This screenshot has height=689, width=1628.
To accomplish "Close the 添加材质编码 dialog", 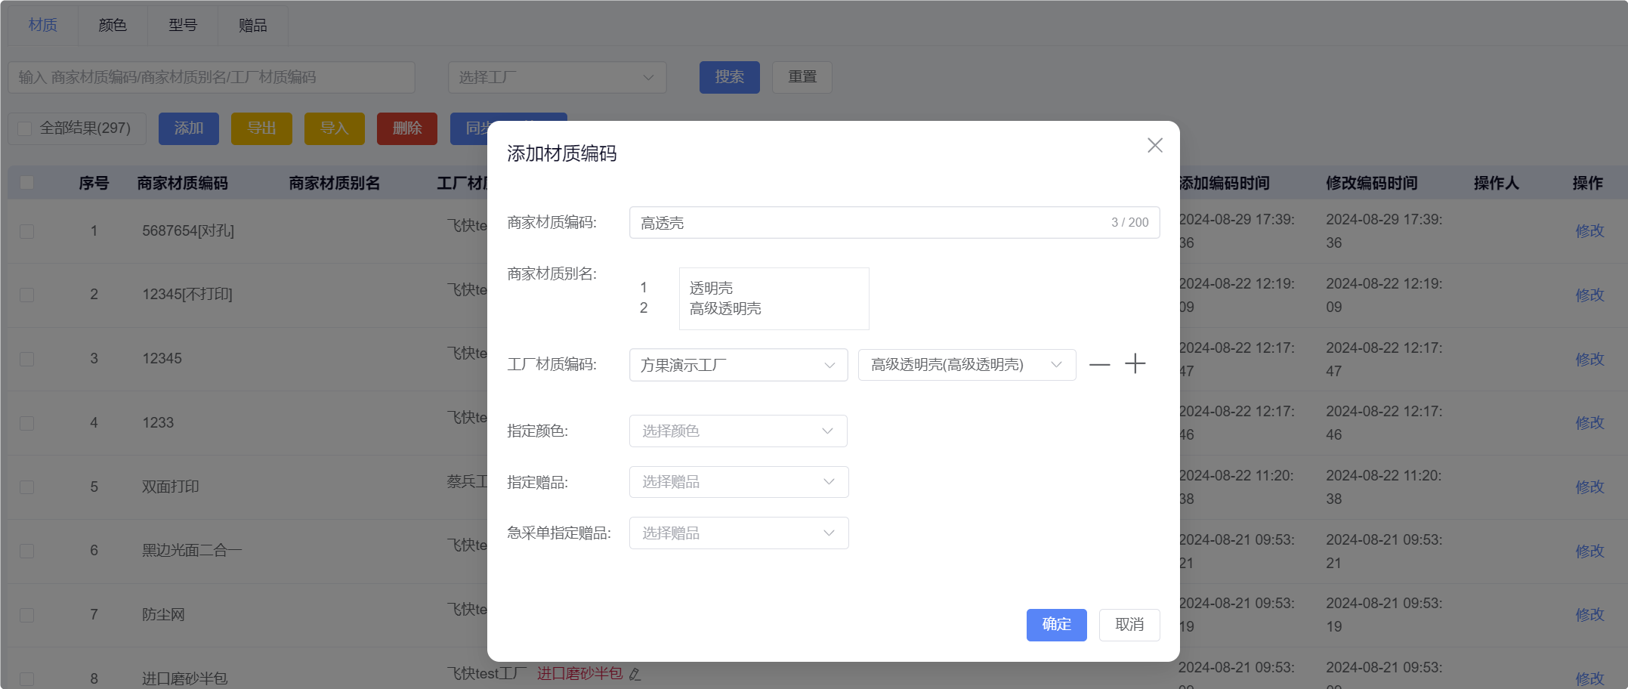I will [x=1154, y=145].
